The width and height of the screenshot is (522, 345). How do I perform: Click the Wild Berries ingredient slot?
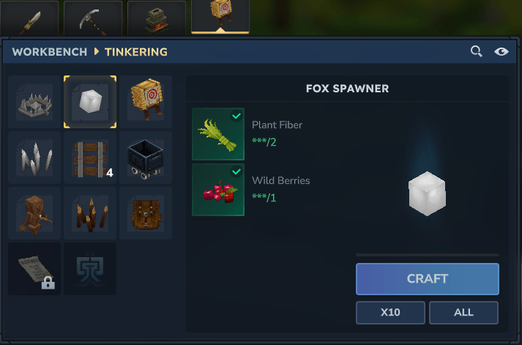click(x=218, y=190)
